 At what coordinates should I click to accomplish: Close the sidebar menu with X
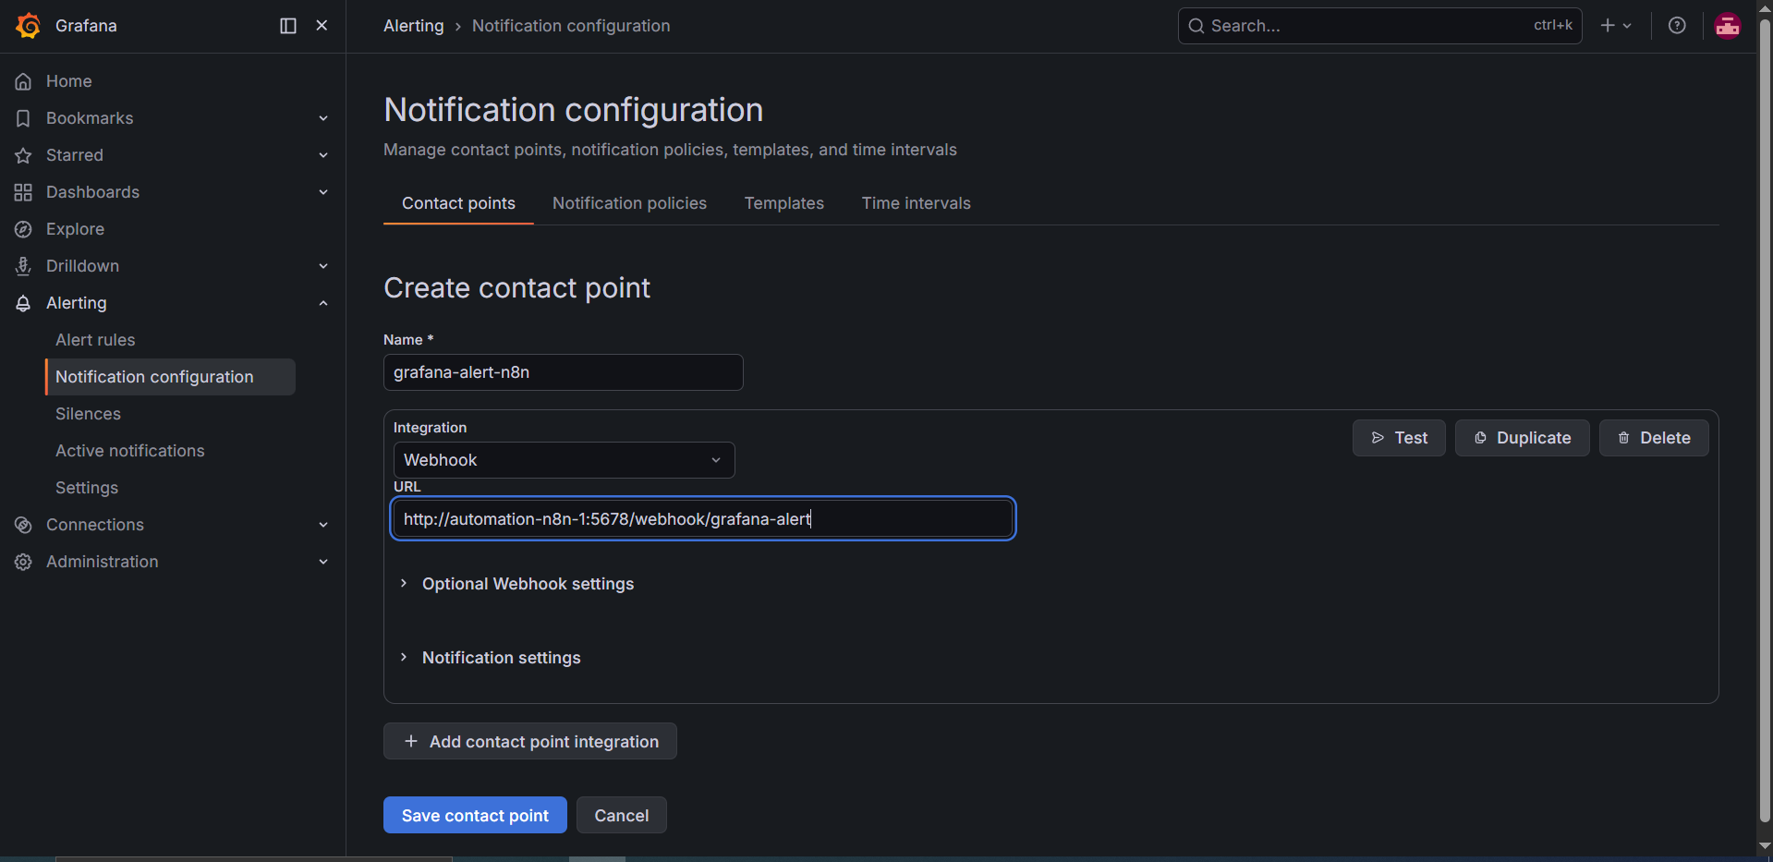click(x=322, y=26)
